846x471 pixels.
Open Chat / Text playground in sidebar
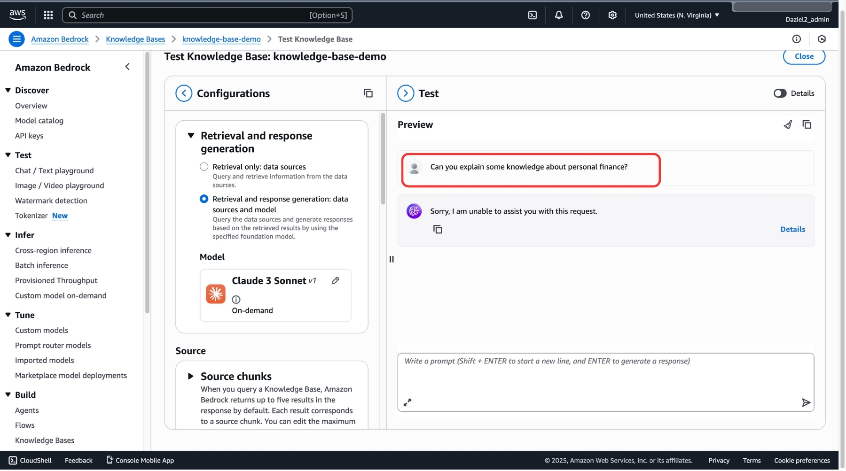54,171
